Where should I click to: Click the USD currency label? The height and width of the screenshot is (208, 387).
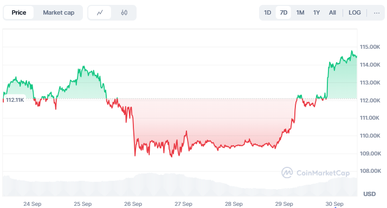(x=370, y=194)
